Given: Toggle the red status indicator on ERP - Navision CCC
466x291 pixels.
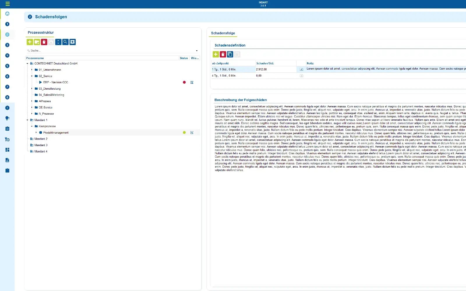Looking at the screenshot, I should (x=184, y=82).
